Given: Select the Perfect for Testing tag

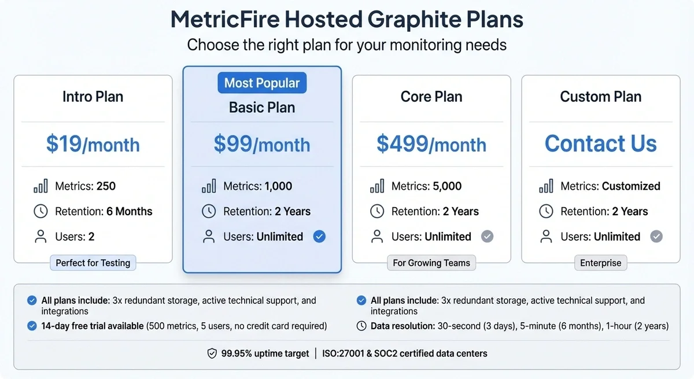Looking at the screenshot, I should point(93,263).
